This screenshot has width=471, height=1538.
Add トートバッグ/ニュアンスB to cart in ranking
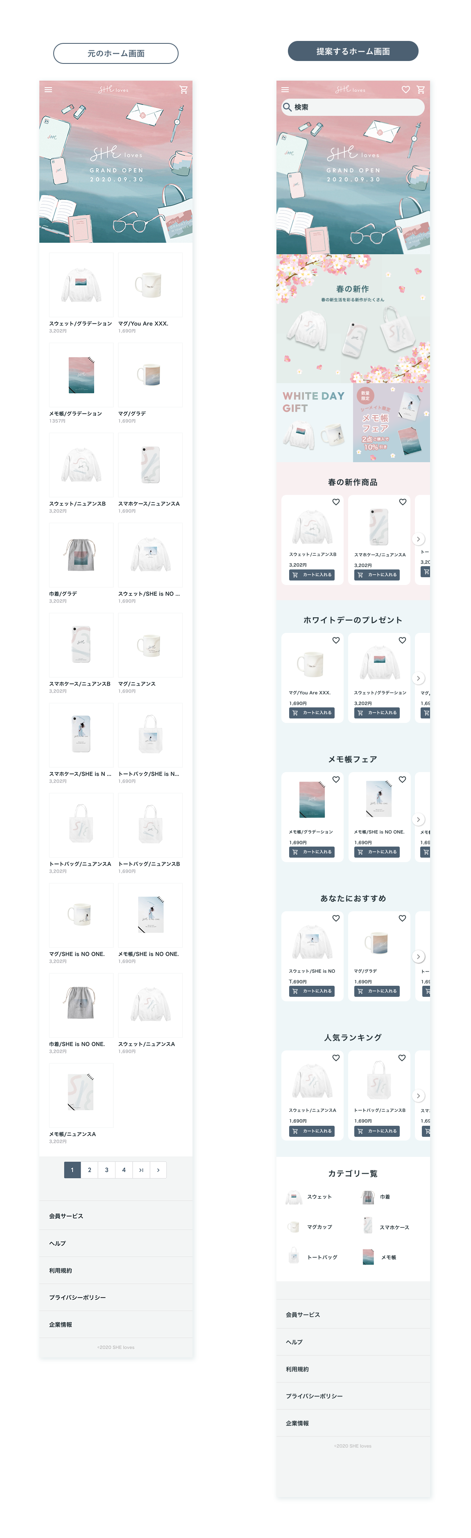(x=378, y=1131)
